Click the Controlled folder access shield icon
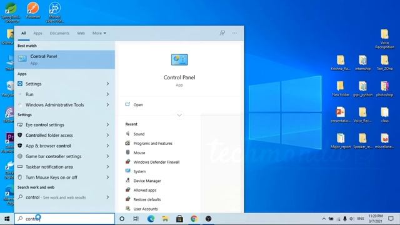400x225 pixels. [20, 135]
